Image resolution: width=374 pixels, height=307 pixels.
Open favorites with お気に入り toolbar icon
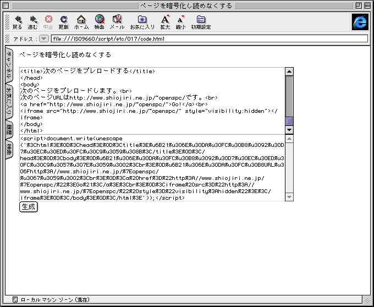[142, 22]
